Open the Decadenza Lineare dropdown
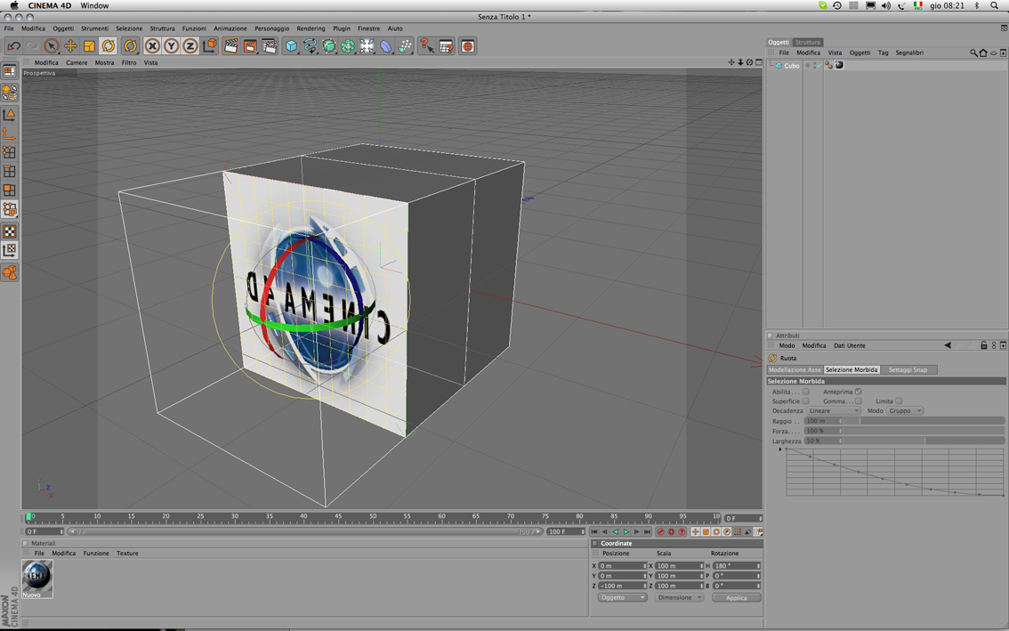This screenshot has height=631, width=1009. pos(833,411)
